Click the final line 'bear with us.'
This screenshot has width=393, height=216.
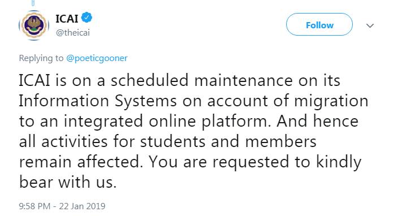click(68, 182)
